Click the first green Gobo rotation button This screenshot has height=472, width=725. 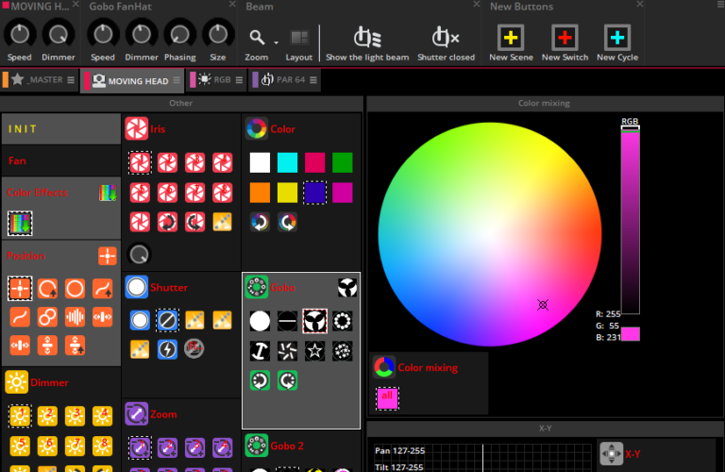260,381
